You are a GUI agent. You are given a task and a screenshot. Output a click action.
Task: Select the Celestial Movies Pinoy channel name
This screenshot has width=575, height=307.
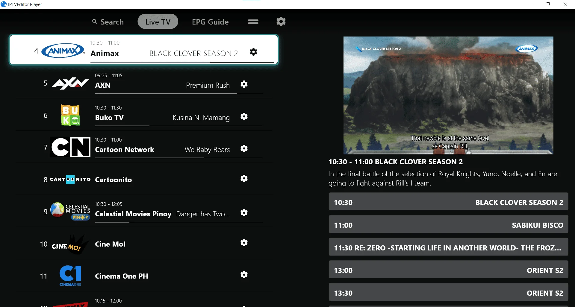point(133,214)
